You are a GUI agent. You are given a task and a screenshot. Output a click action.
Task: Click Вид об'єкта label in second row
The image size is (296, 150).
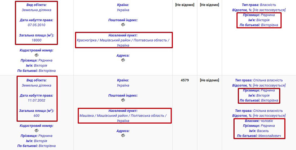coord(36,80)
